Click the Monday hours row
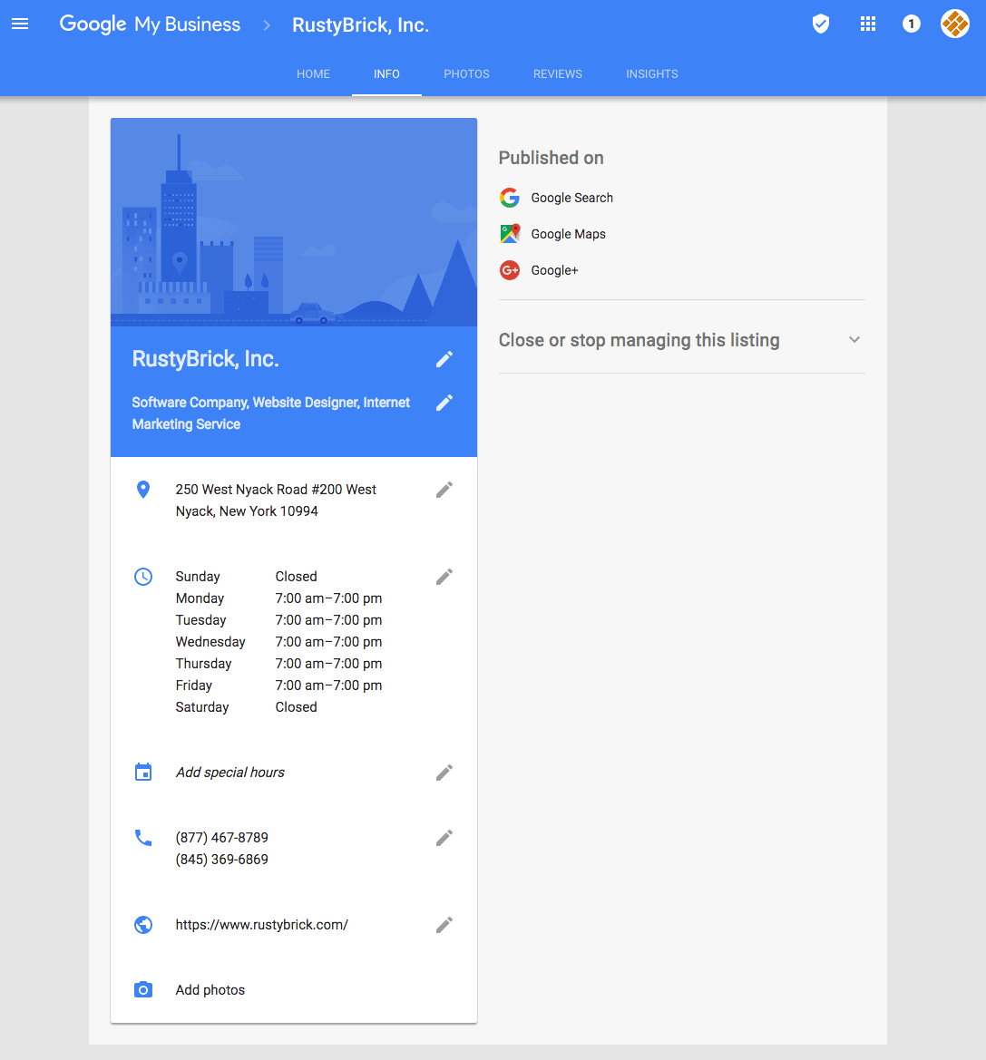Viewport: 986px width, 1060px height. click(x=278, y=598)
